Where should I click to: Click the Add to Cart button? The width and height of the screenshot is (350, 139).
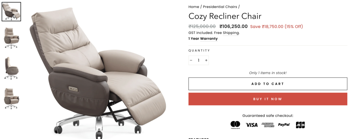(x=268, y=84)
